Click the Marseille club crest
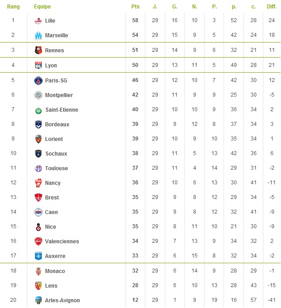The image size is (281, 308). point(38,35)
